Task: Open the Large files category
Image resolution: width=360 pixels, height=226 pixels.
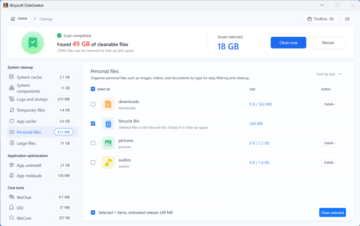Action: pos(43,143)
